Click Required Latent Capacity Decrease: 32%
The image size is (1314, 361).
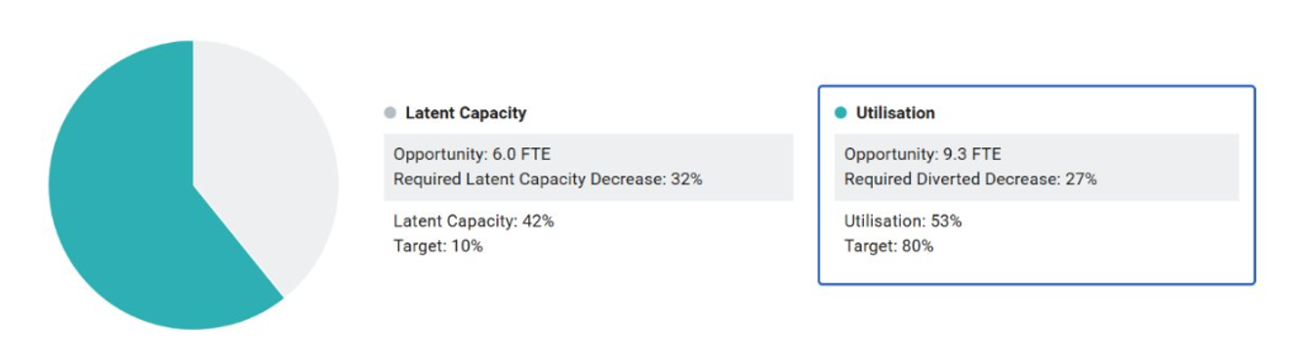tap(548, 180)
